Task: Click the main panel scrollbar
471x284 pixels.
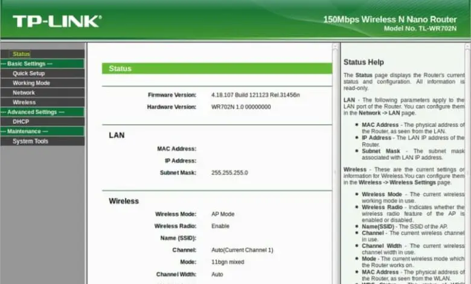Action: (x=335, y=163)
